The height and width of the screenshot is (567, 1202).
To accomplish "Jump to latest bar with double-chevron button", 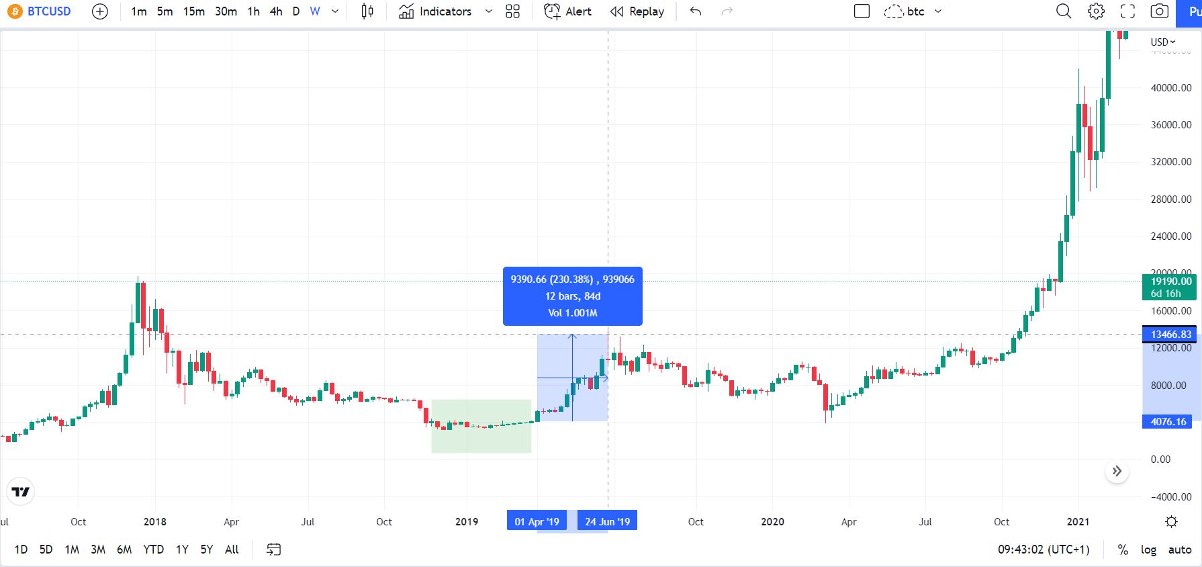I will pos(1117,471).
